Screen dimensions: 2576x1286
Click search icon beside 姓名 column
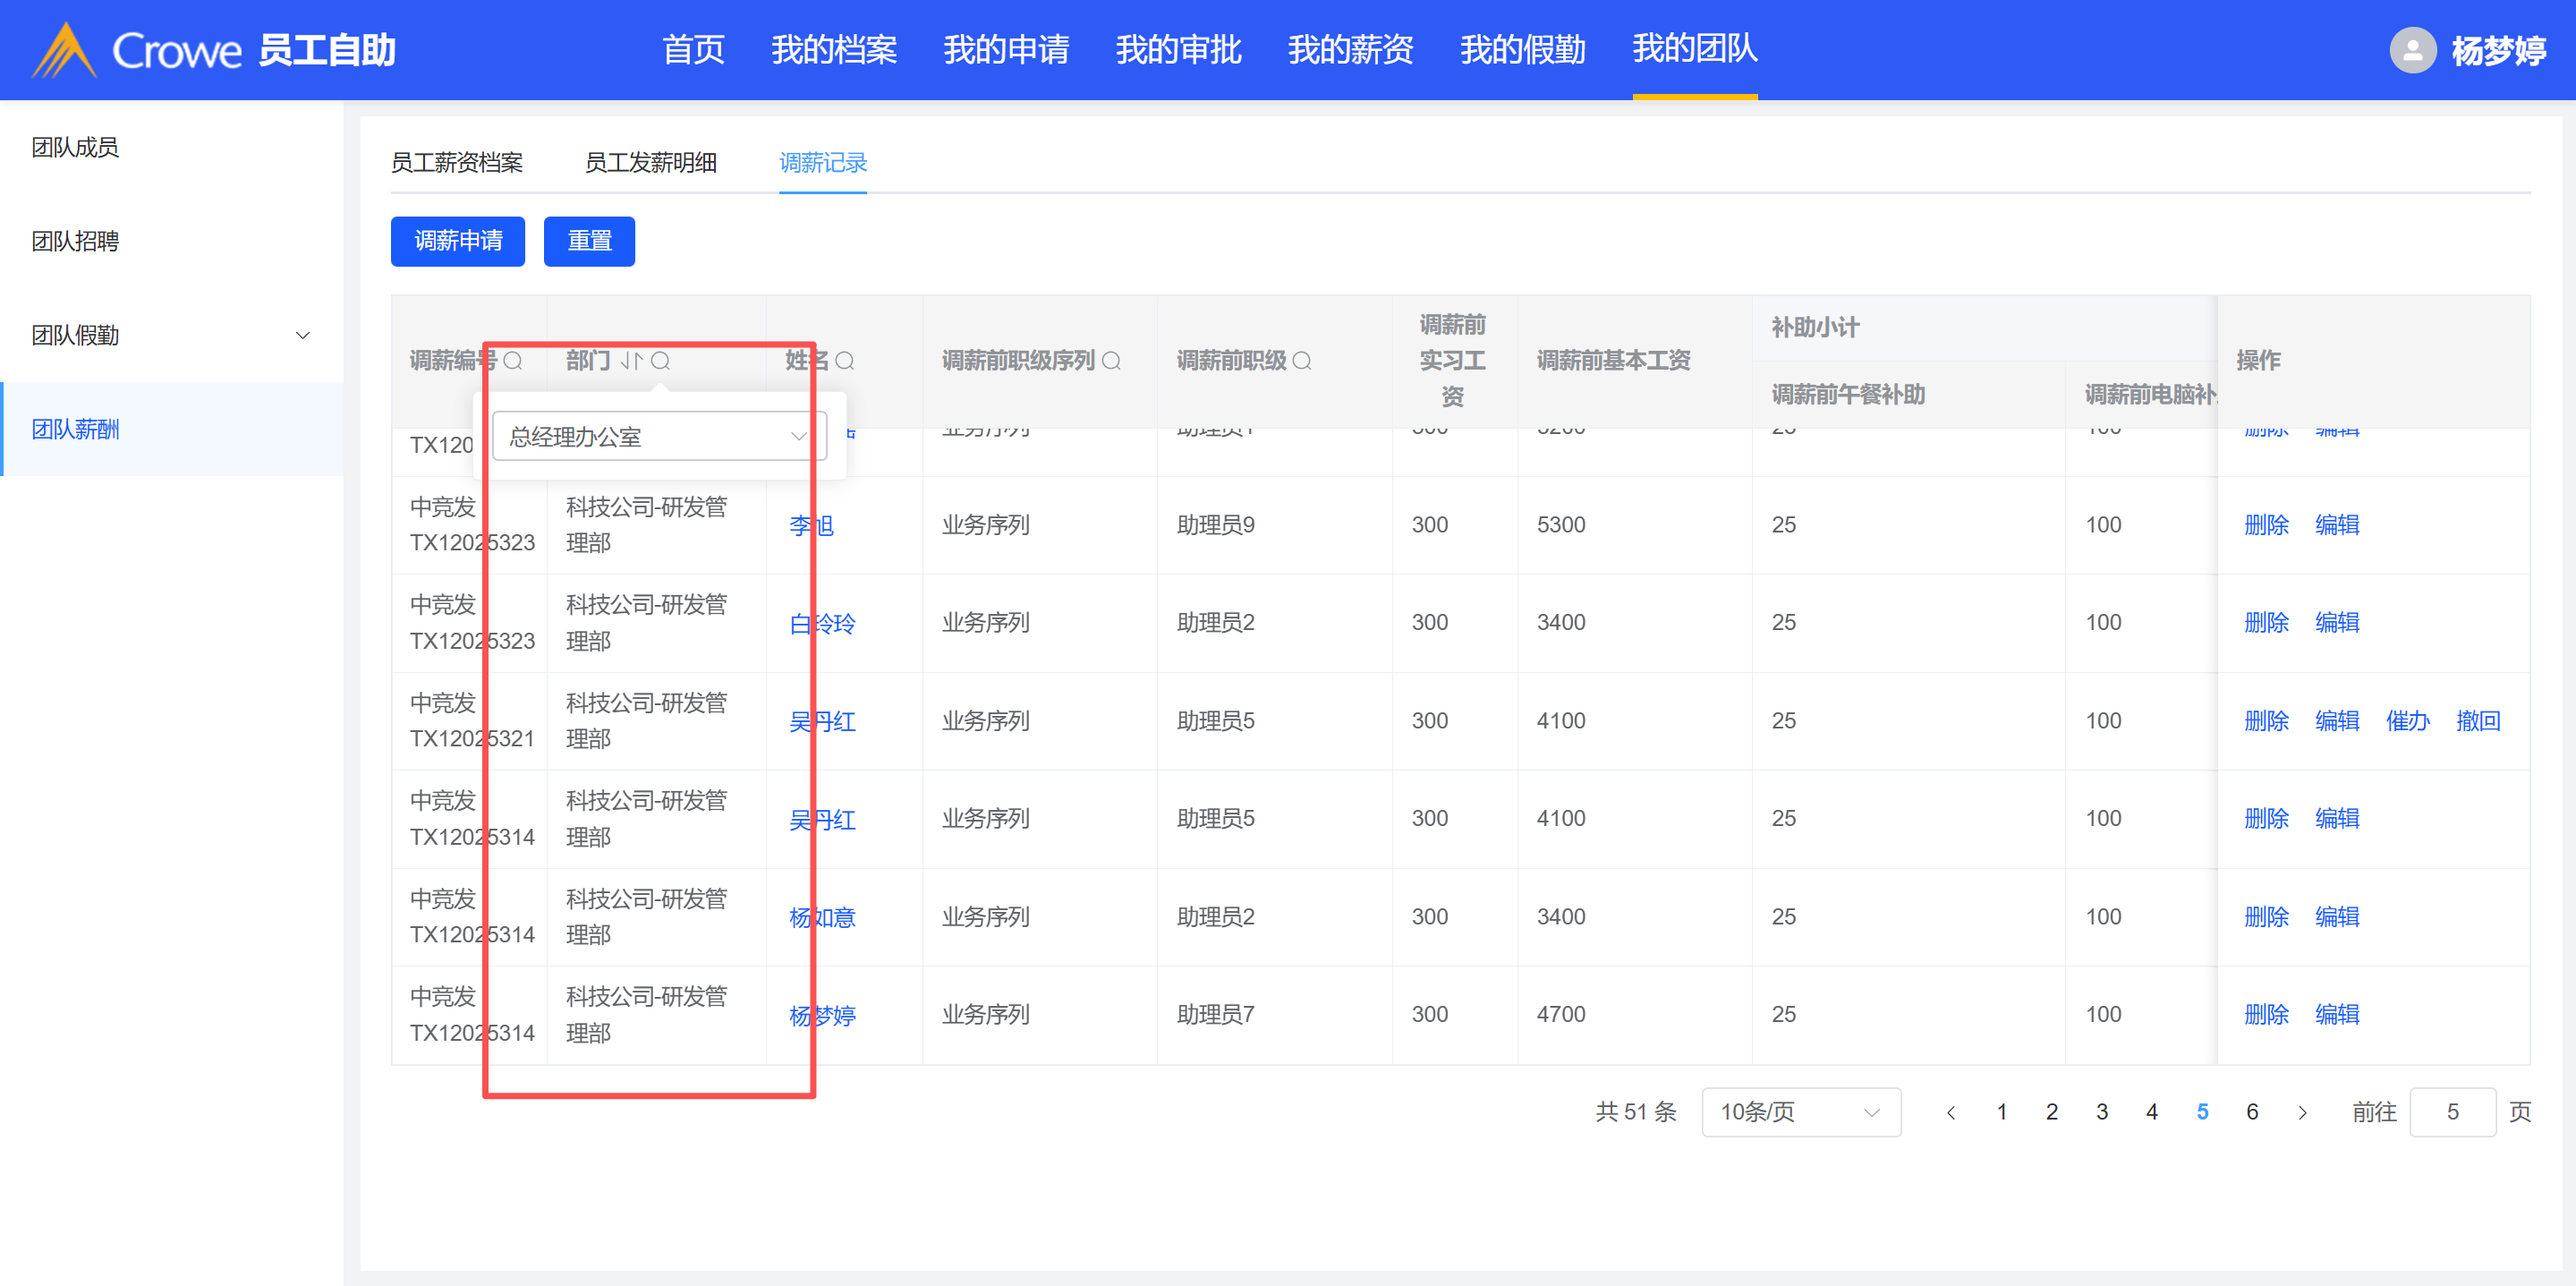[x=845, y=361]
